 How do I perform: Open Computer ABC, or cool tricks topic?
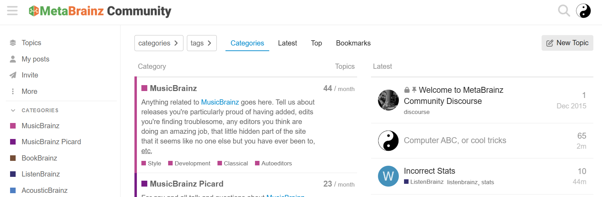coord(455,140)
